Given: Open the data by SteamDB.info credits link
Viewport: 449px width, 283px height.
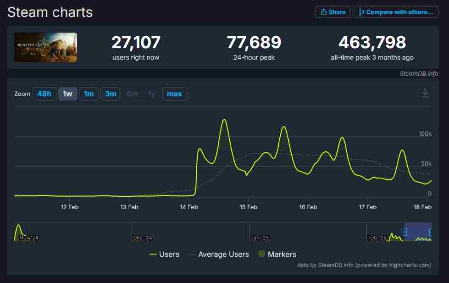Looking at the screenshot, I should 364,265.
